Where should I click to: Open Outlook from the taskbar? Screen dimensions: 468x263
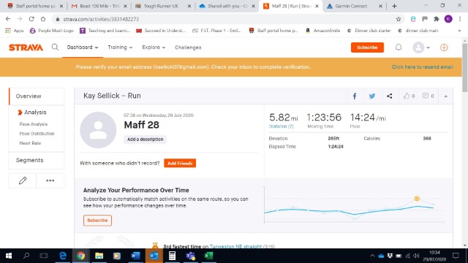click(x=154, y=256)
